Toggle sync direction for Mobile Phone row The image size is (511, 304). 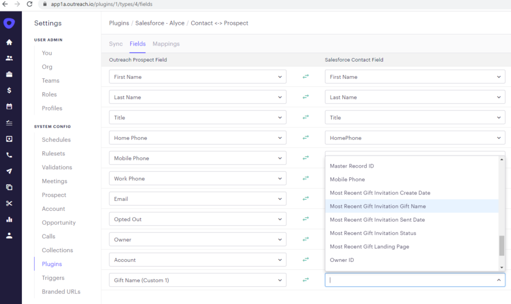[x=305, y=158]
